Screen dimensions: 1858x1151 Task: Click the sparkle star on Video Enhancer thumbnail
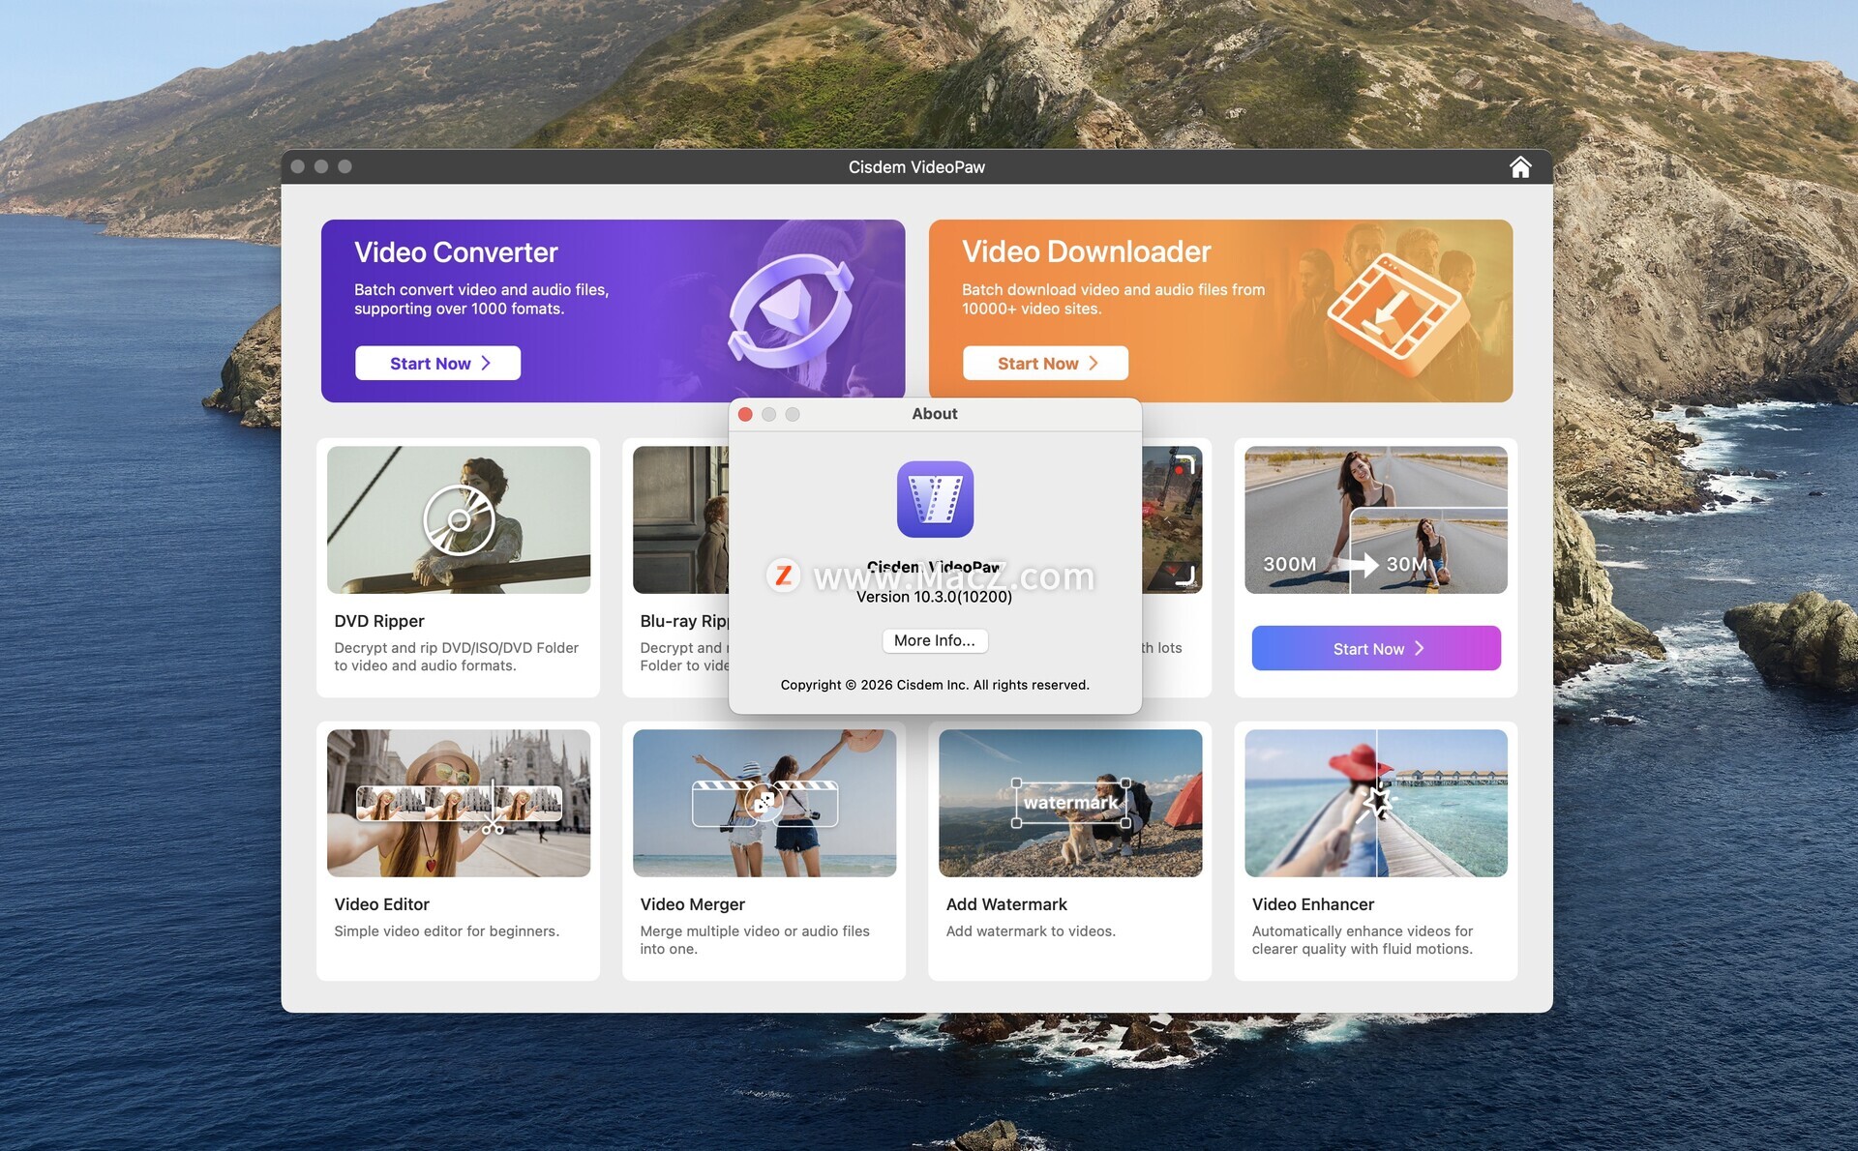tap(1378, 801)
